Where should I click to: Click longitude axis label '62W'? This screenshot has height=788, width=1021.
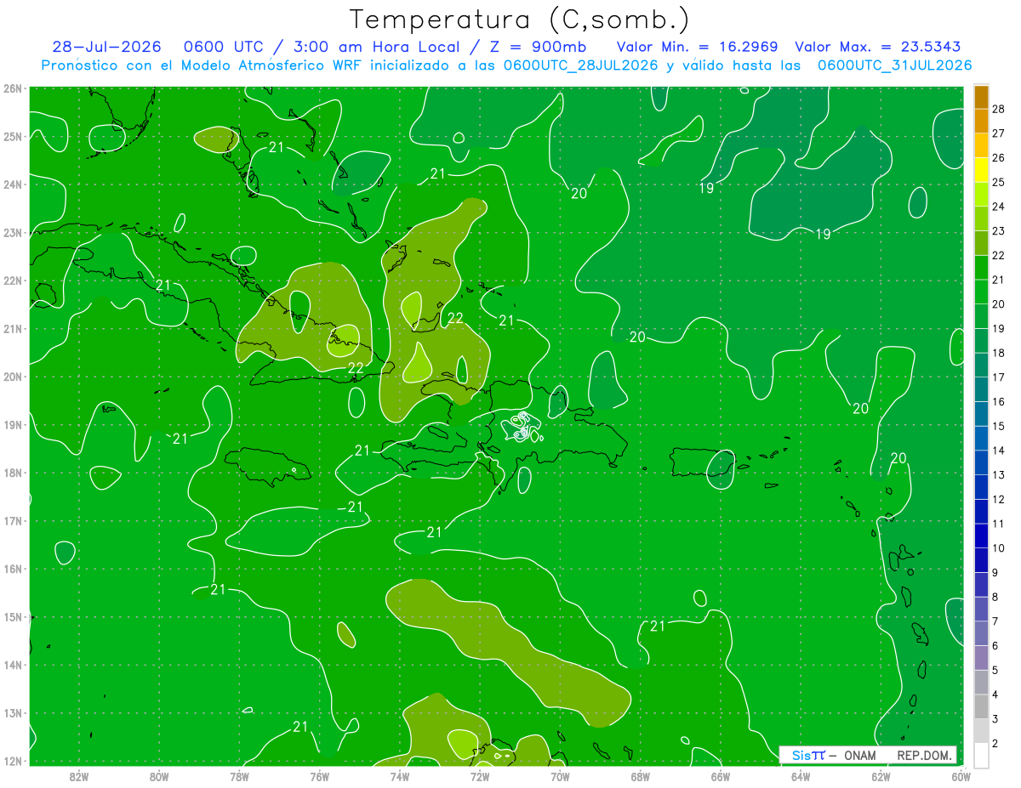881,775
